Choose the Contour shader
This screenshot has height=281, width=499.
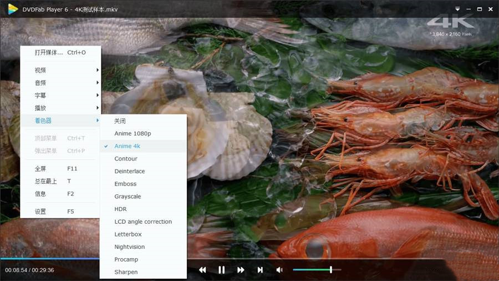(143, 159)
